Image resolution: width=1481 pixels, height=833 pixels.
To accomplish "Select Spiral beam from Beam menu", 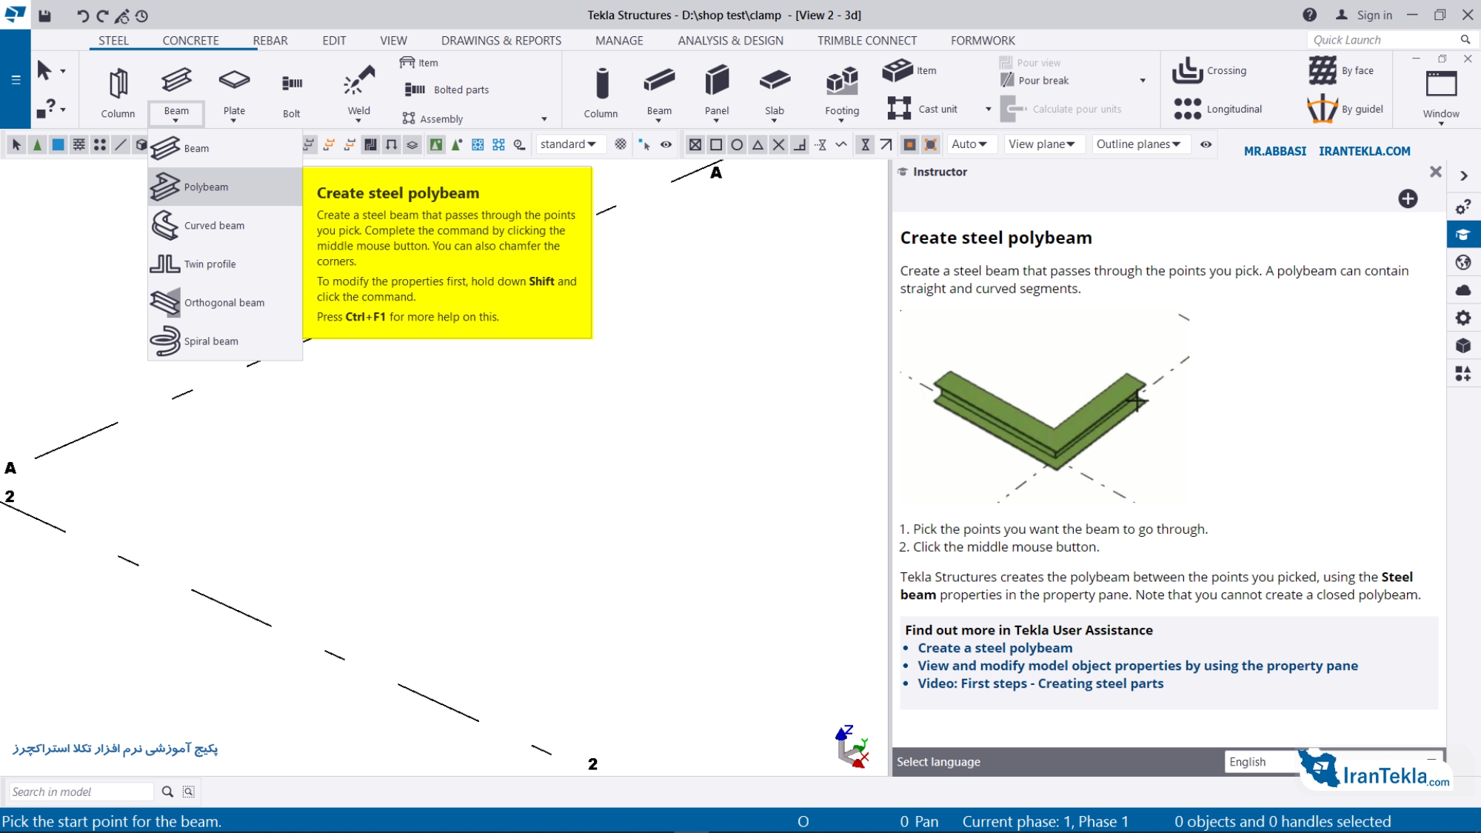I will (225, 341).
